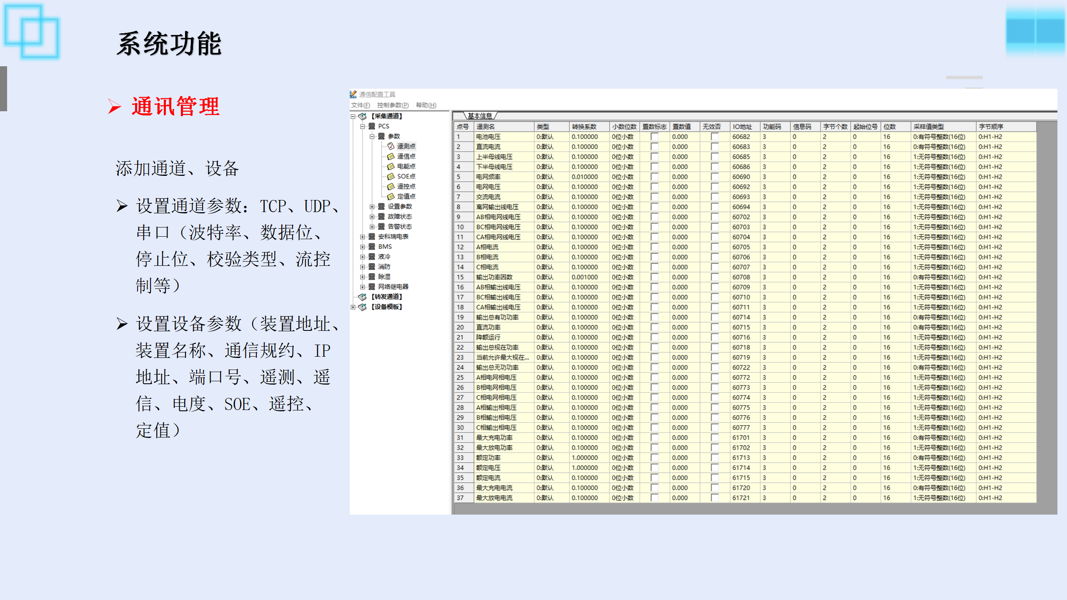Click the 告警状态 computer icon
1067x600 pixels.
pos(381,226)
